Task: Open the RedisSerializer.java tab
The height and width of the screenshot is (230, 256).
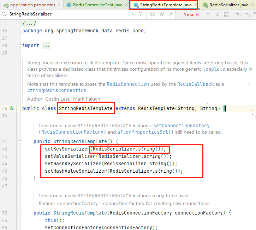Action: click(228, 5)
